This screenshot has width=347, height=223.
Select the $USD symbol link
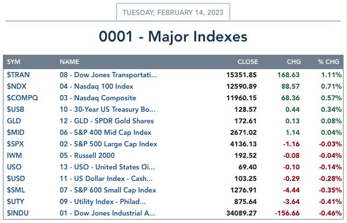coord(16,179)
